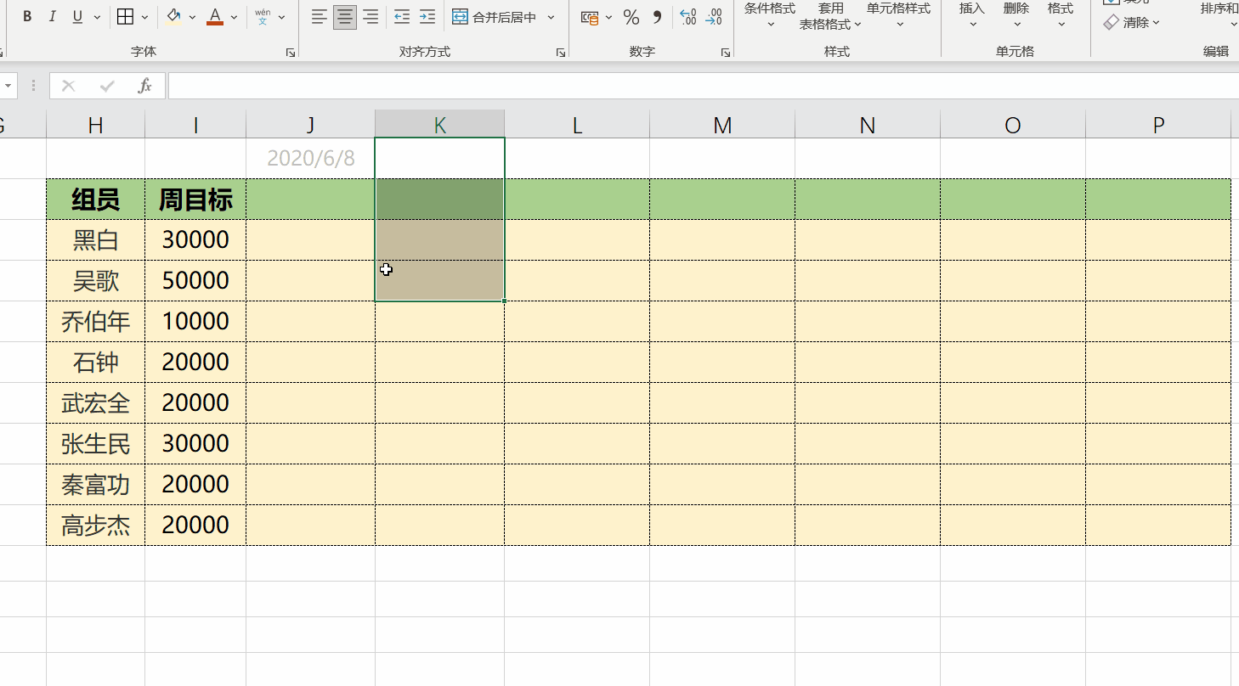This screenshot has width=1239, height=686.
Task: Open number format dialog launcher in 数字
Action: point(725,53)
